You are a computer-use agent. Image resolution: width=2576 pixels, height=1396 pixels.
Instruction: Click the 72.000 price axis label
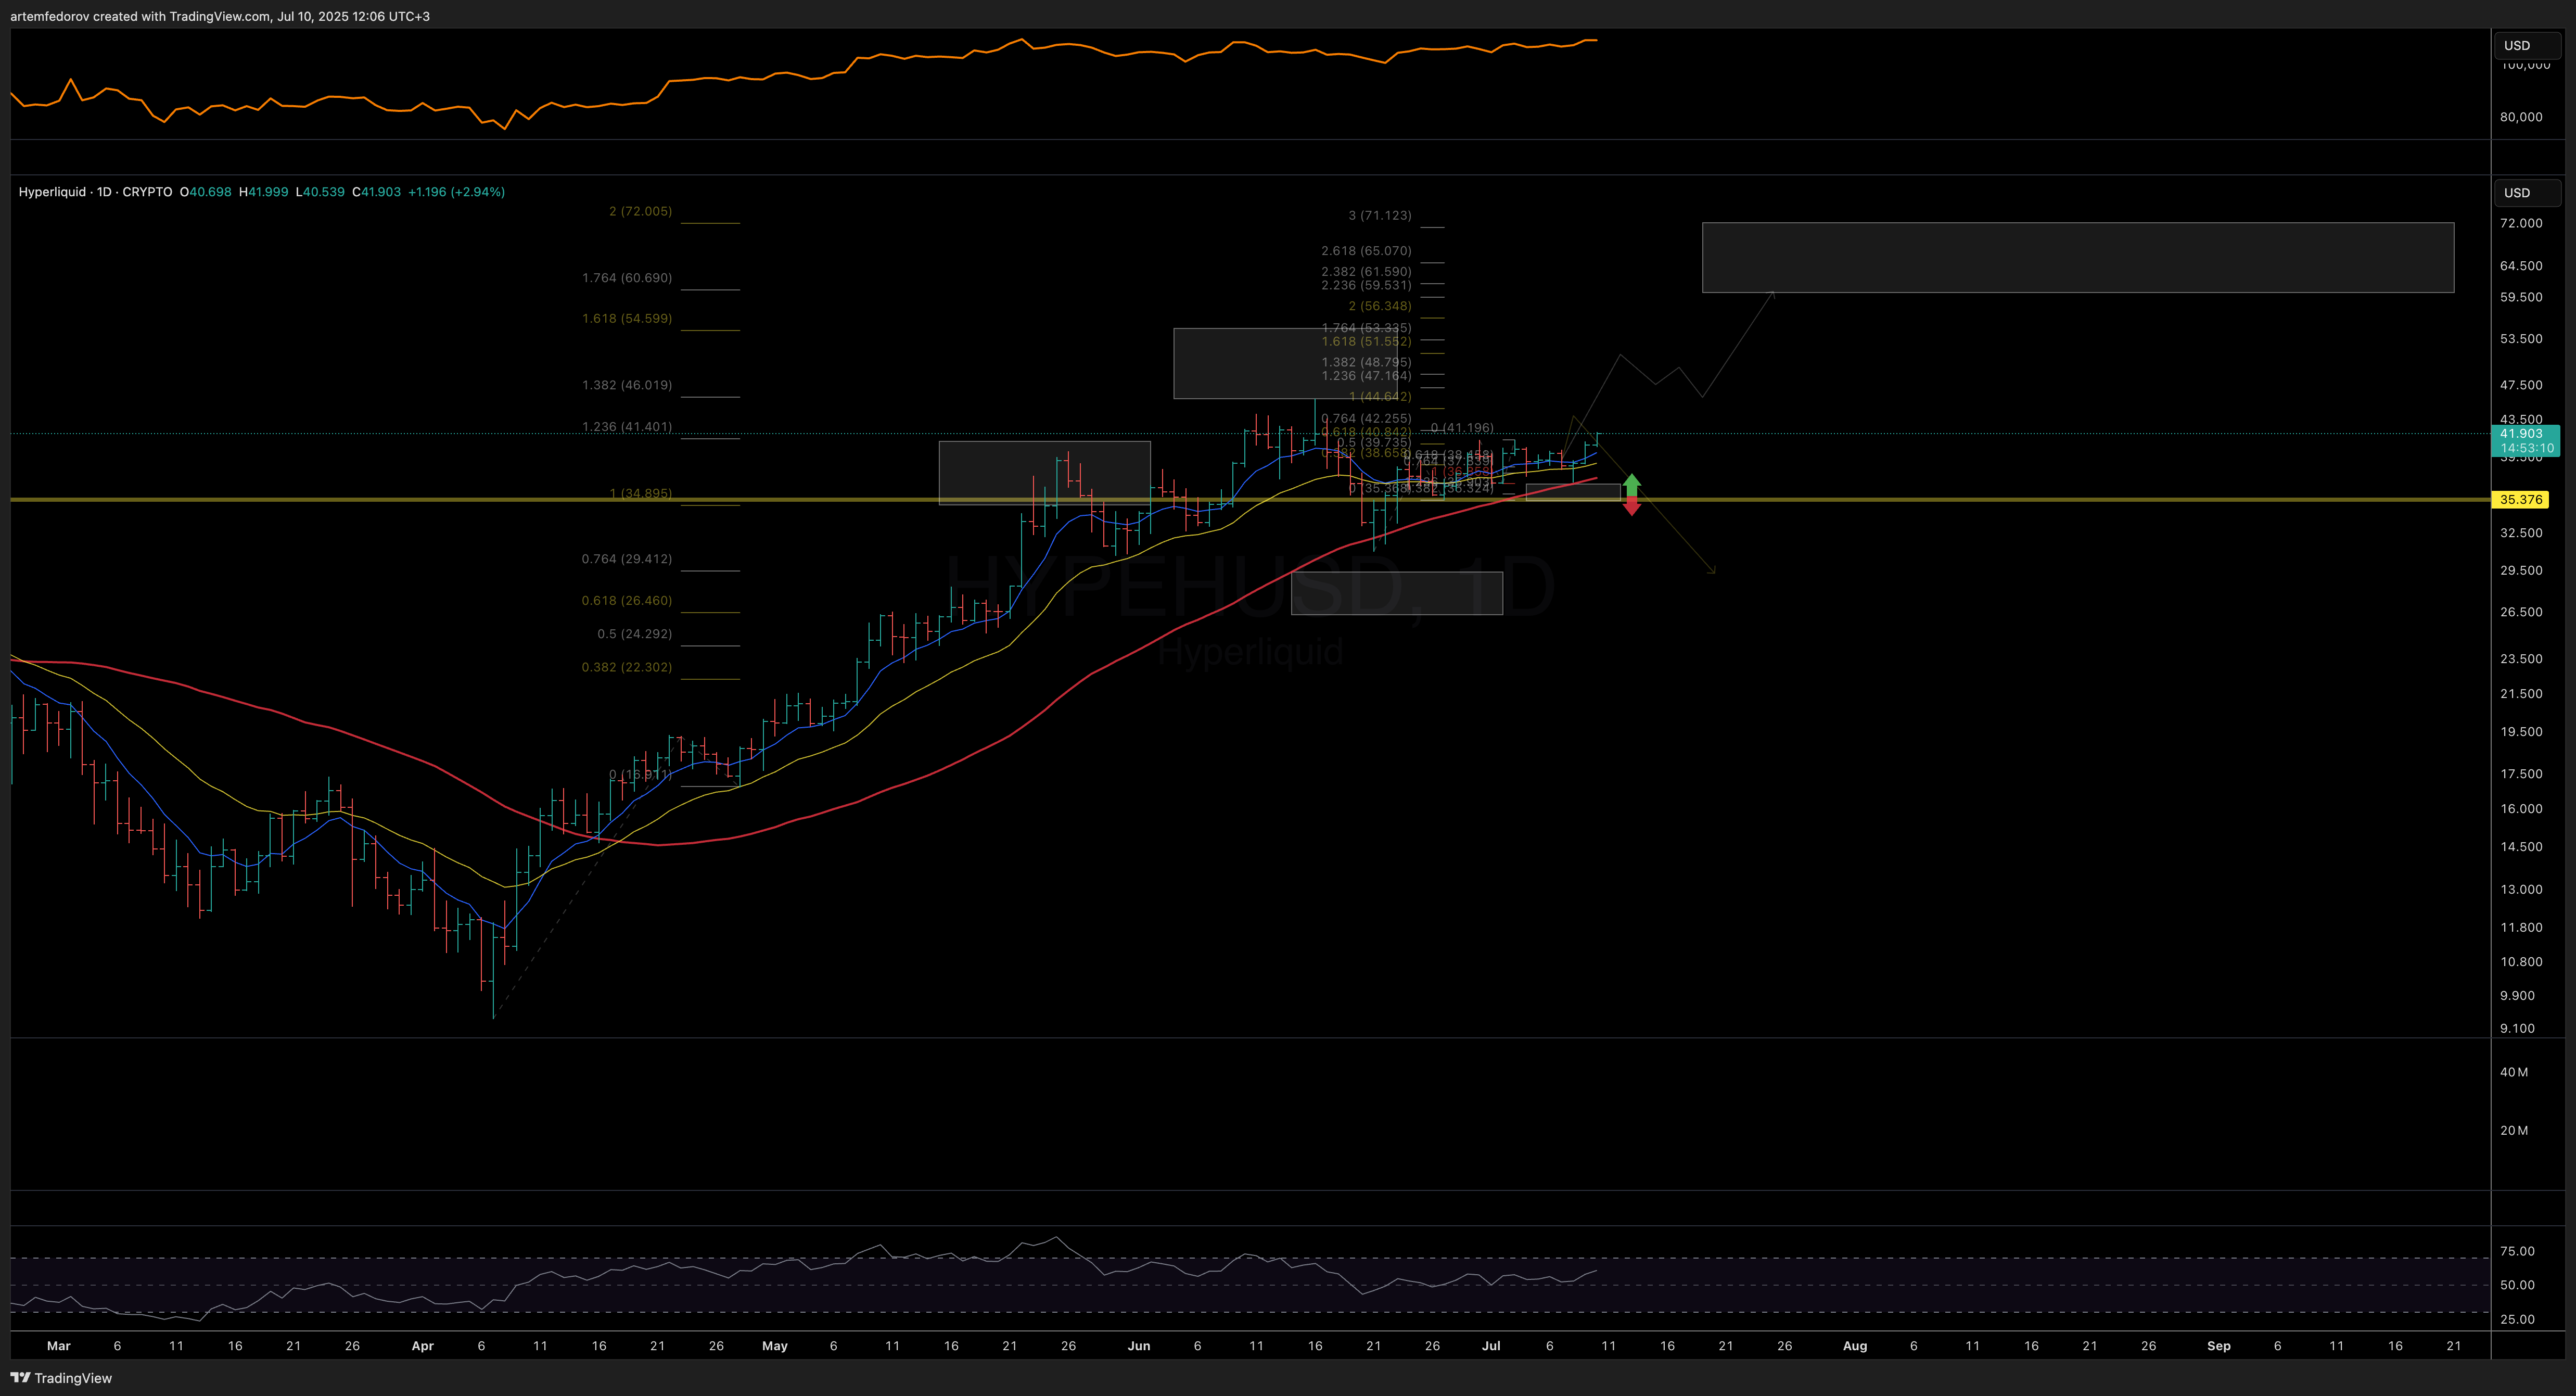[2521, 223]
